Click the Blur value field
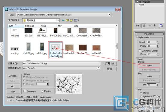166x112 pixels. pyautogui.click(x=152, y=85)
